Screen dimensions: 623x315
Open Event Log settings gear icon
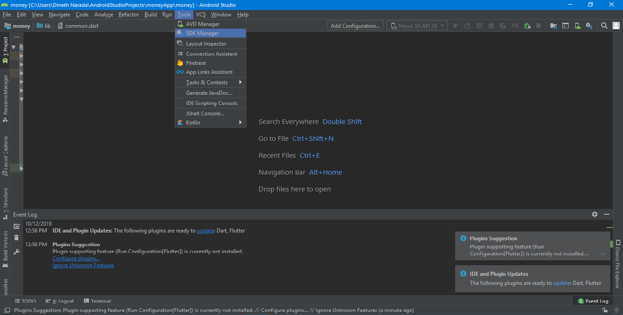pyautogui.click(x=595, y=214)
